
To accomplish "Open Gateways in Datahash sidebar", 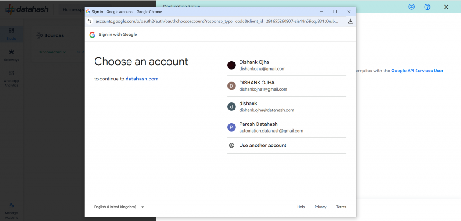I will [11, 55].
